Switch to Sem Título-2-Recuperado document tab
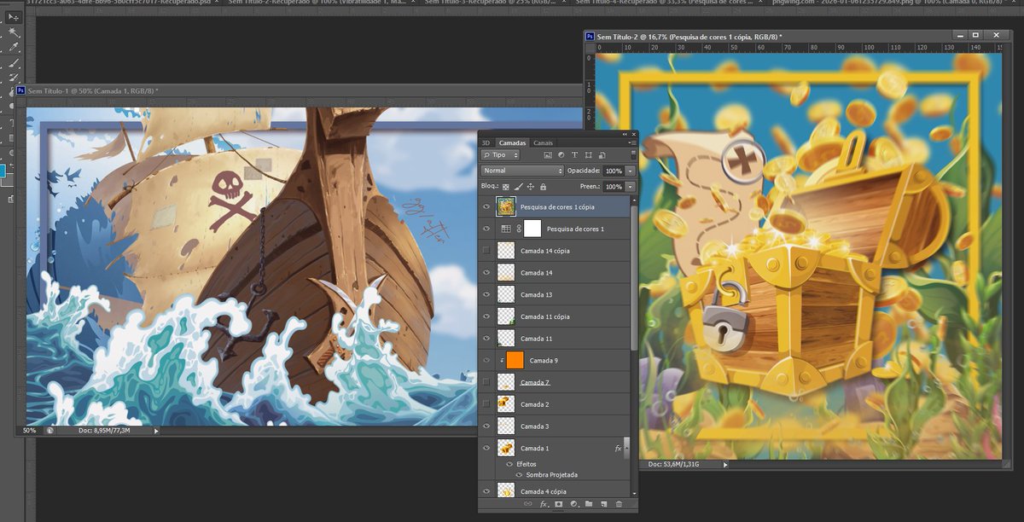The width and height of the screenshot is (1024, 522). pyautogui.click(x=317, y=3)
